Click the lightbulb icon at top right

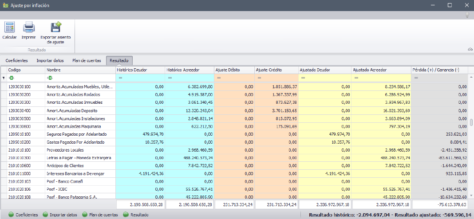pos(467,15)
